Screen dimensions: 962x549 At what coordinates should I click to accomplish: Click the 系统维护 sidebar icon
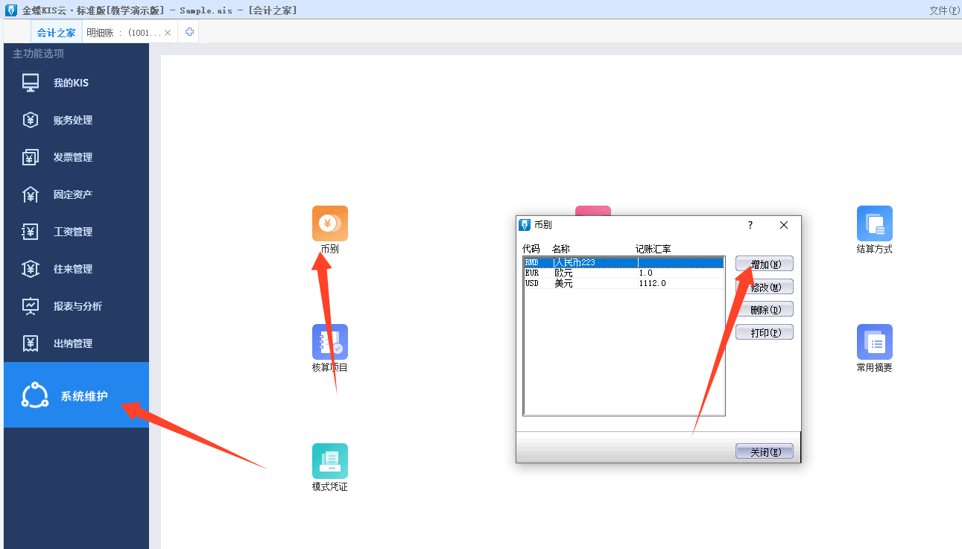point(35,395)
